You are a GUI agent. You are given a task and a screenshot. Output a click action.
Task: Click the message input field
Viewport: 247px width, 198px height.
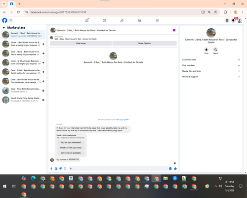click(x=119, y=168)
